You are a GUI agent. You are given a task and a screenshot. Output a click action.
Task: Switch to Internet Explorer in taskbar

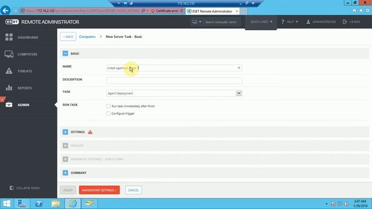coord(73,204)
